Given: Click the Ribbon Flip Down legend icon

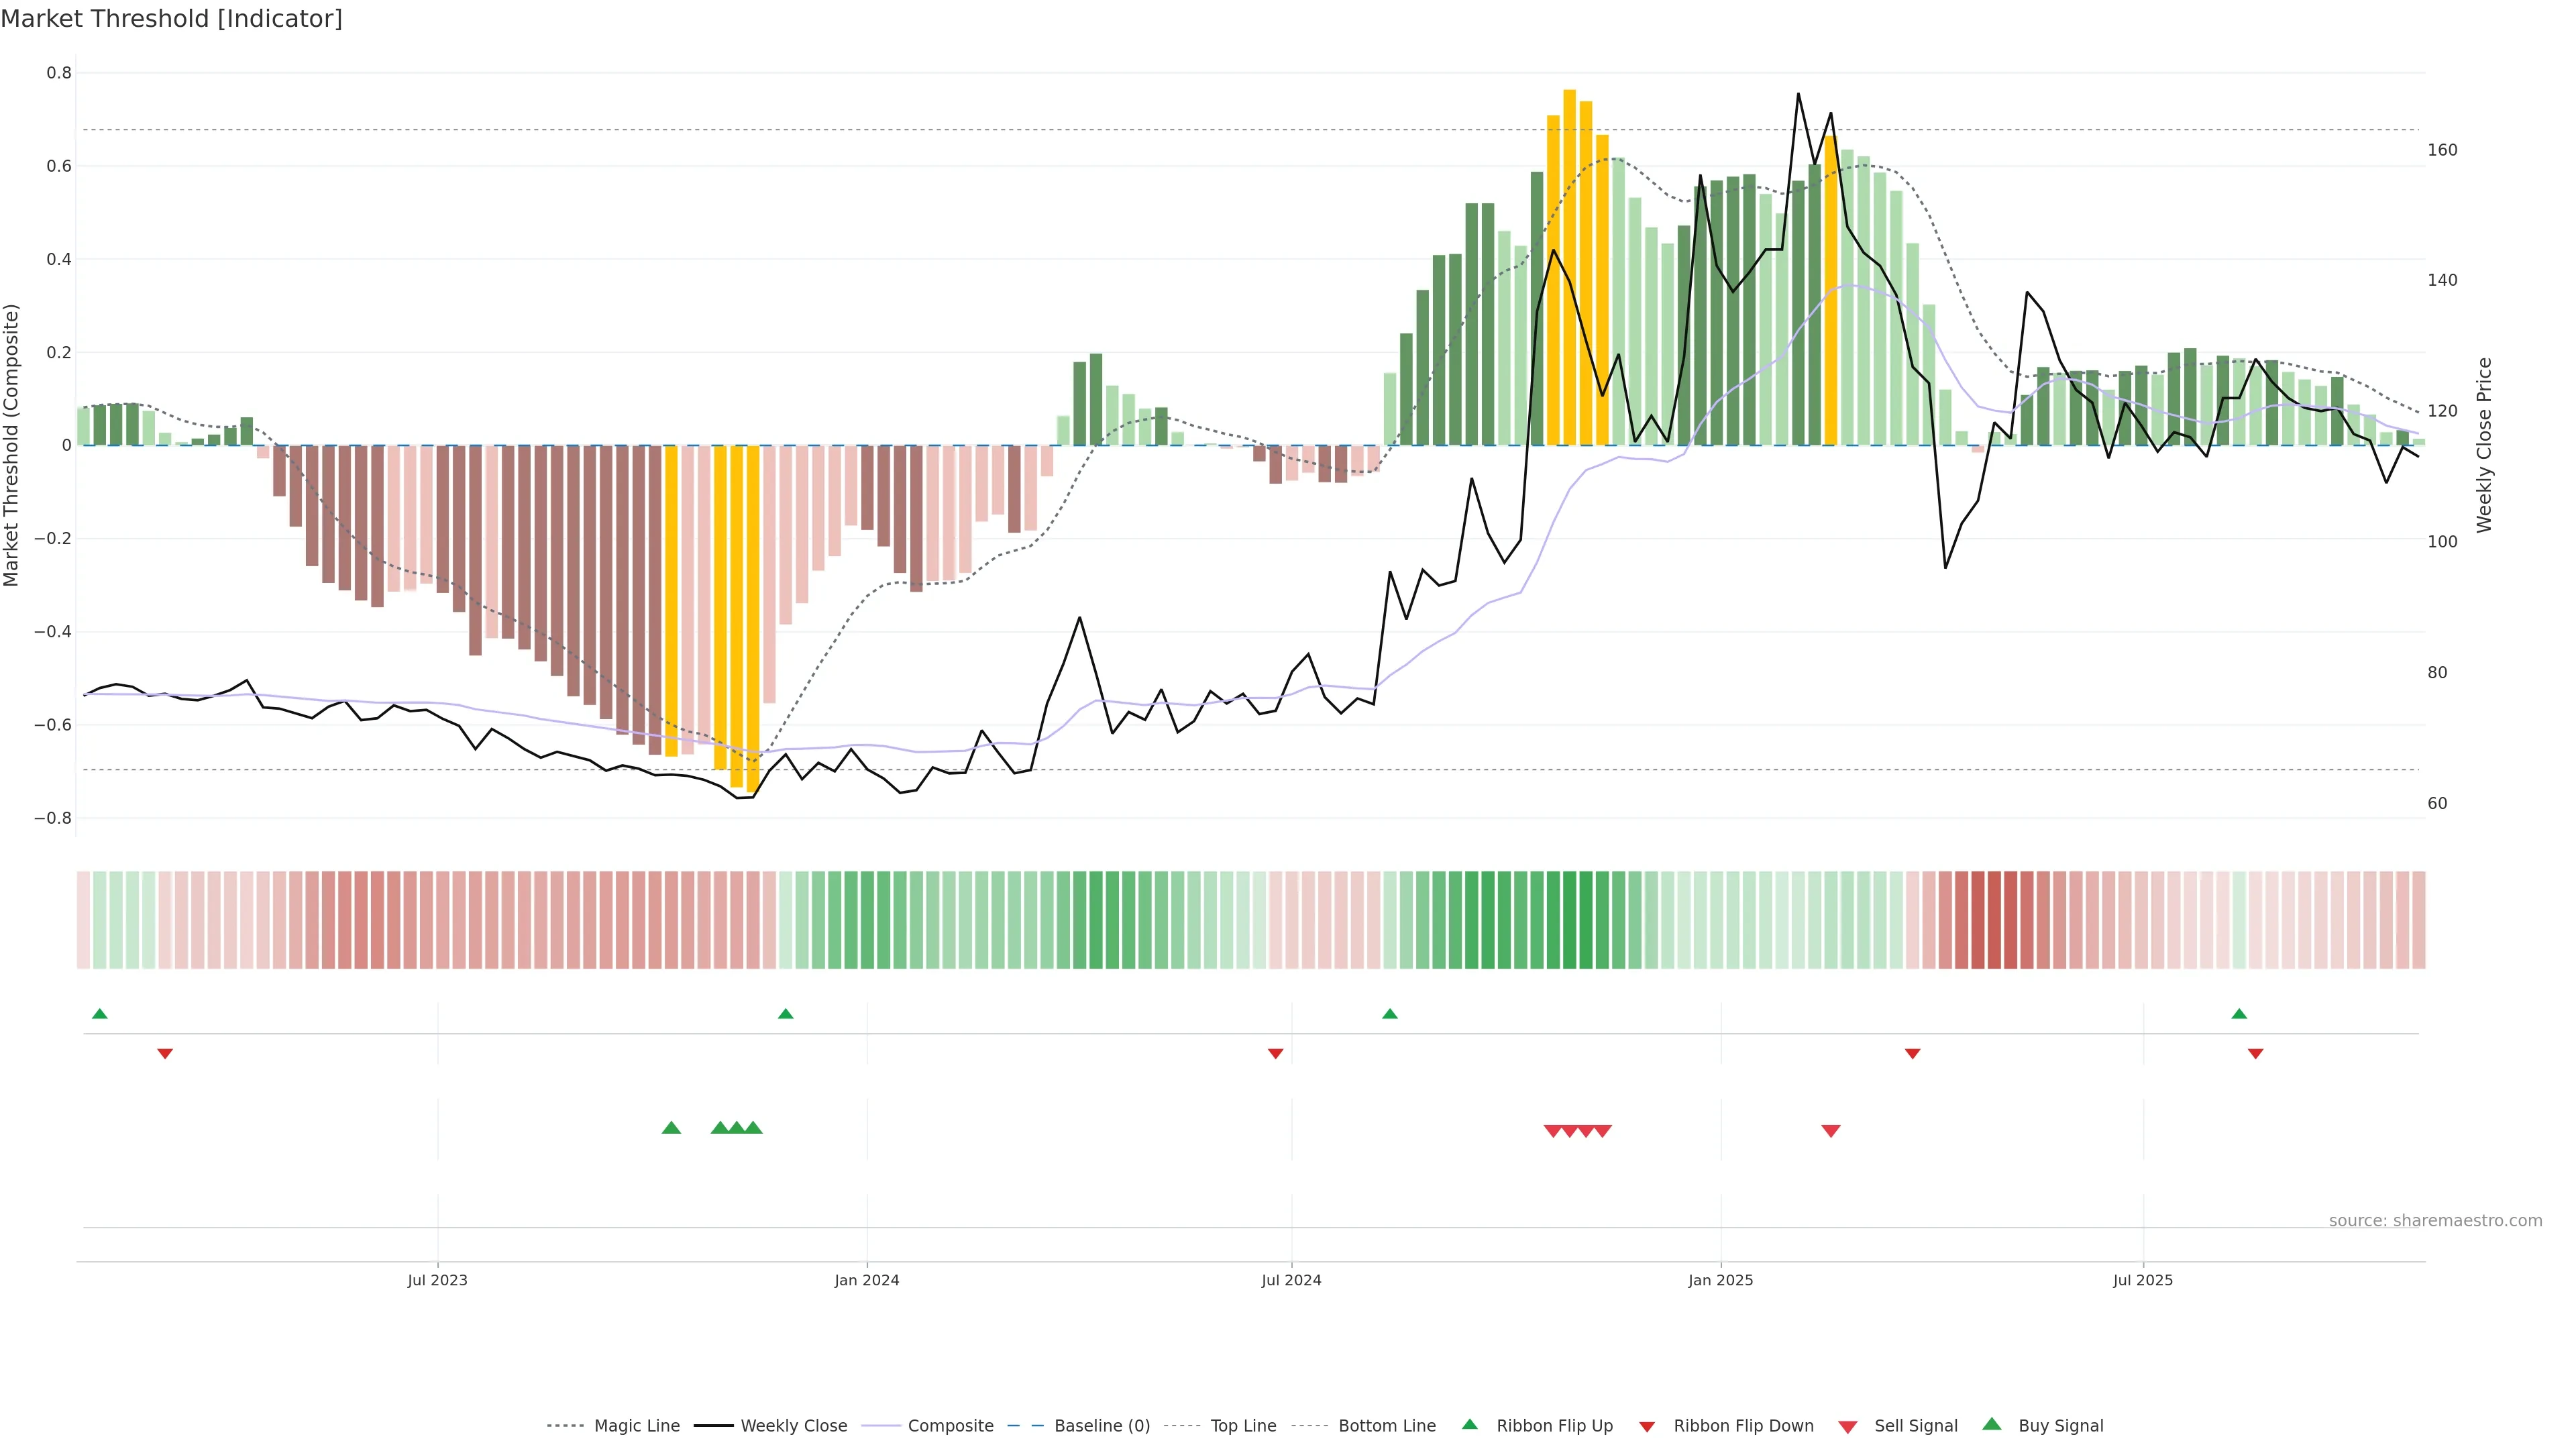Looking at the screenshot, I should click(x=1647, y=1427).
